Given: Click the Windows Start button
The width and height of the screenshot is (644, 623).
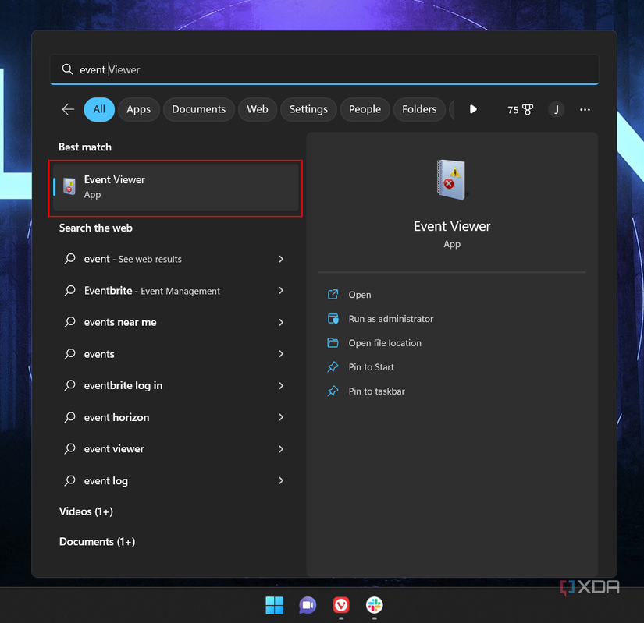Looking at the screenshot, I should click(274, 606).
